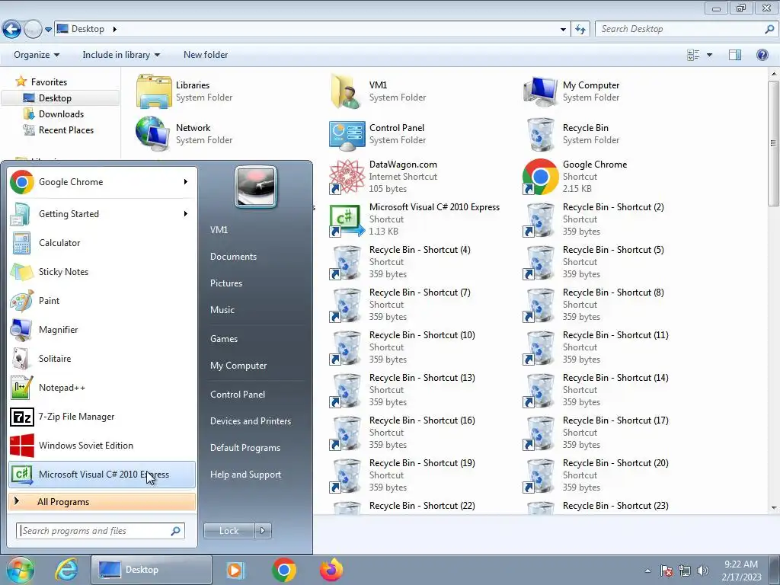The image size is (780, 585).
Task: Open Include in library dropdown
Action: click(121, 55)
